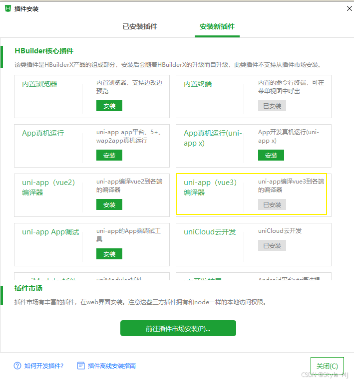Image resolution: width=354 pixels, height=381 pixels.
Task: Open 前往插件市场安装(P)... button
Action: [178, 328]
